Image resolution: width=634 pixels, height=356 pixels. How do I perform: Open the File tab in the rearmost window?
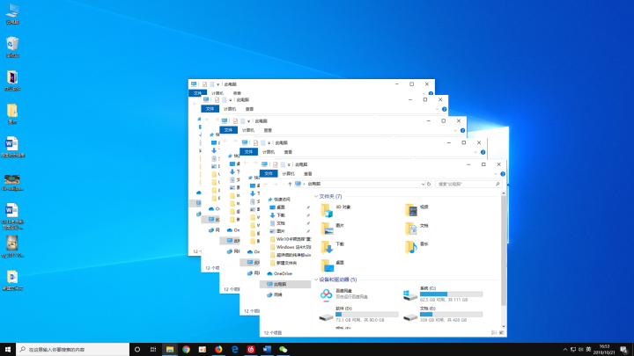tap(197, 93)
